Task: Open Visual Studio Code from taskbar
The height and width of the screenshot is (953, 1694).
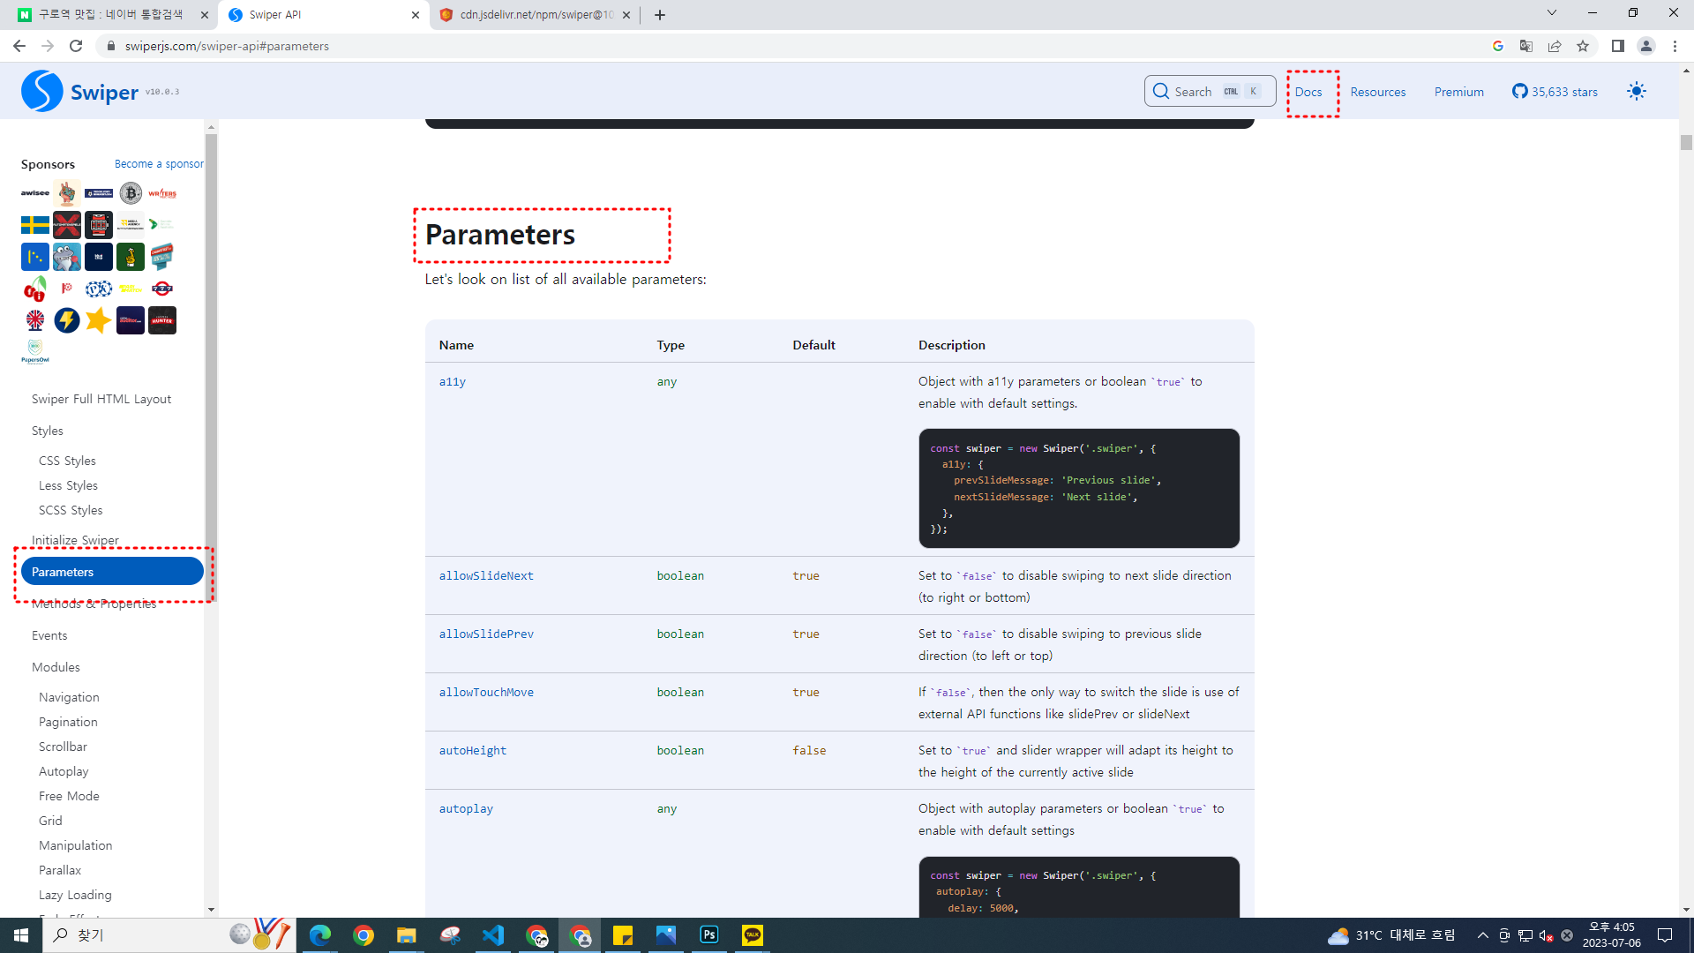Action: tap(492, 934)
